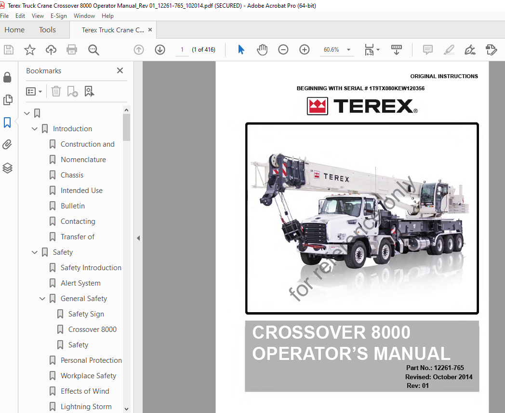This screenshot has height=413, width=505.
Task: Switch to the Home tab
Action: [x=14, y=29]
